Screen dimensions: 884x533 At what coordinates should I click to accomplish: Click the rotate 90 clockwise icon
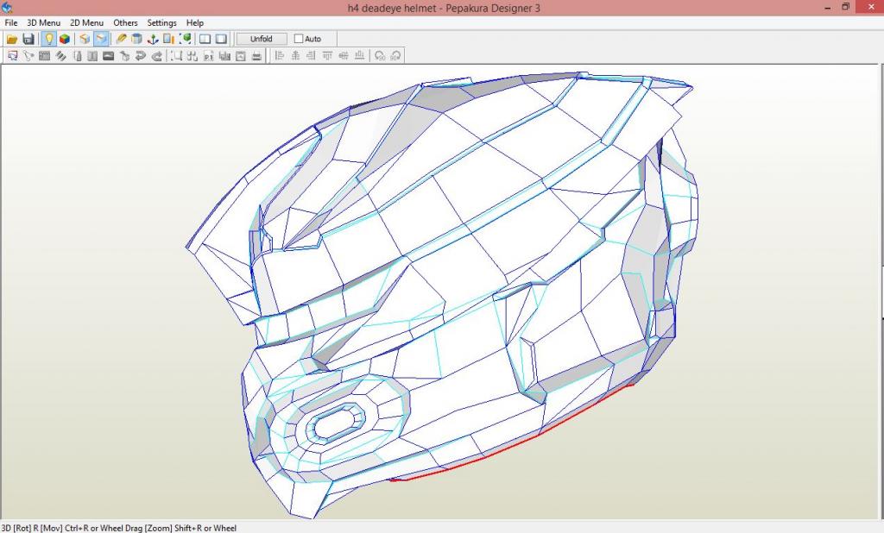(x=395, y=56)
